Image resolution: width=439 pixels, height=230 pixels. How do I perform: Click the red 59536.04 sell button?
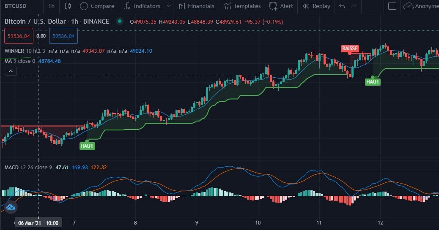[19, 36]
